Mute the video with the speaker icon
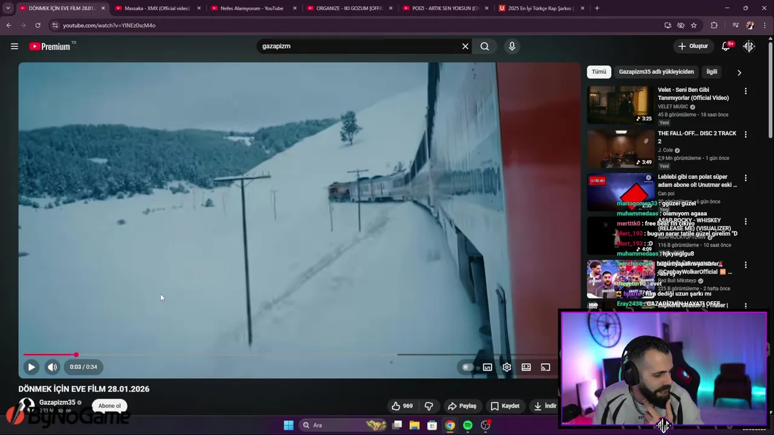The height and width of the screenshot is (435, 774). click(x=53, y=367)
